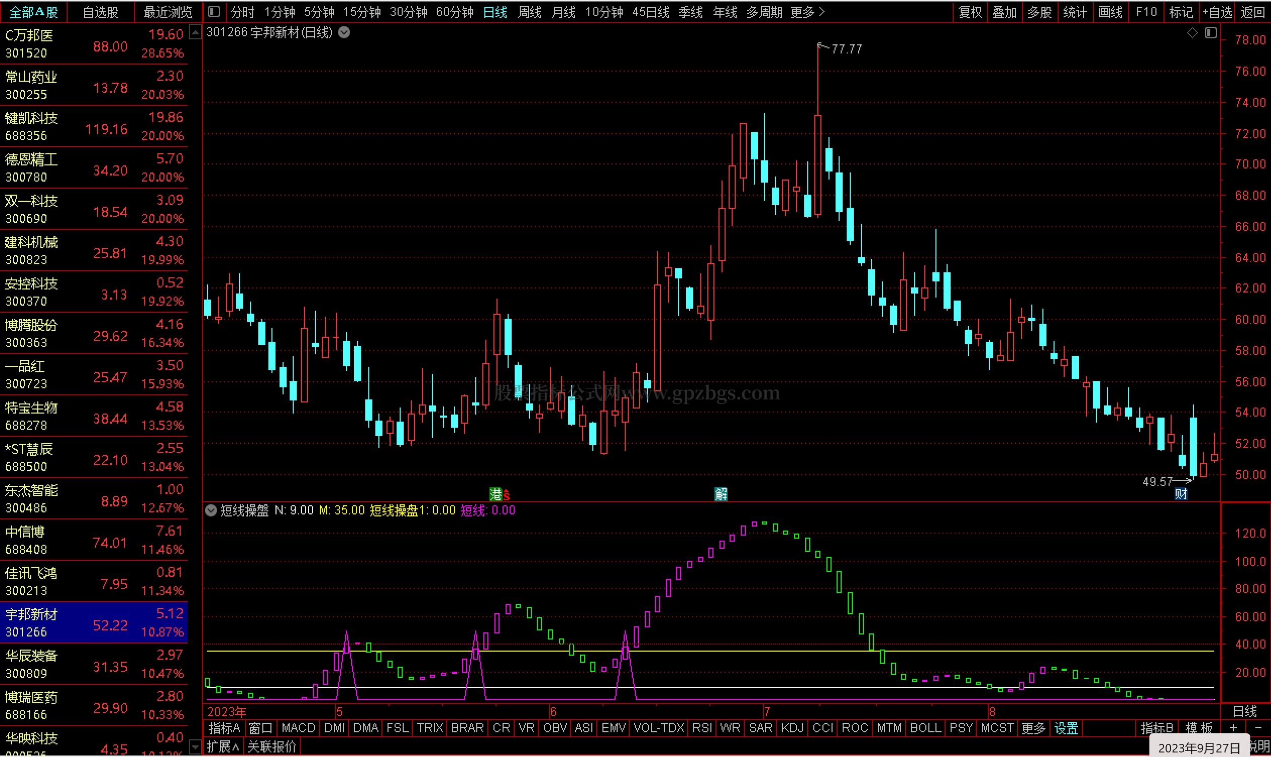The image size is (1271, 757).
Task: Click the 49.57 low price label
Action: pos(1157,482)
